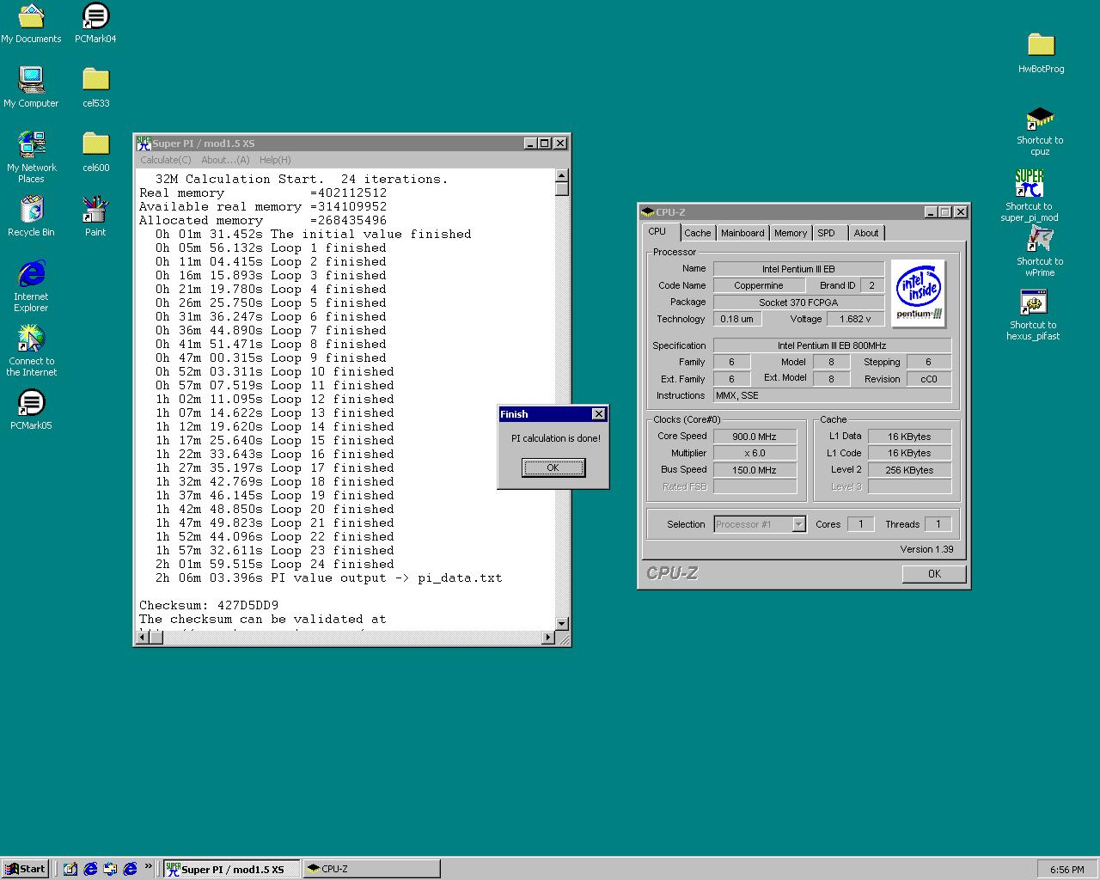1100x880 pixels.
Task: Launch the Paint desktop shortcut
Action: click(95, 217)
